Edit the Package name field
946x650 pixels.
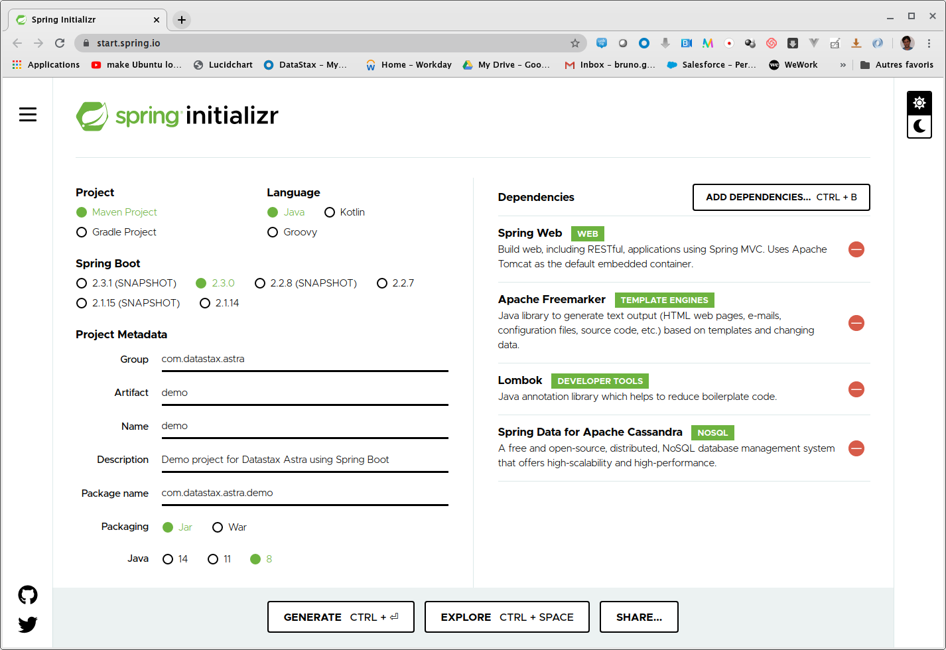[304, 493]
